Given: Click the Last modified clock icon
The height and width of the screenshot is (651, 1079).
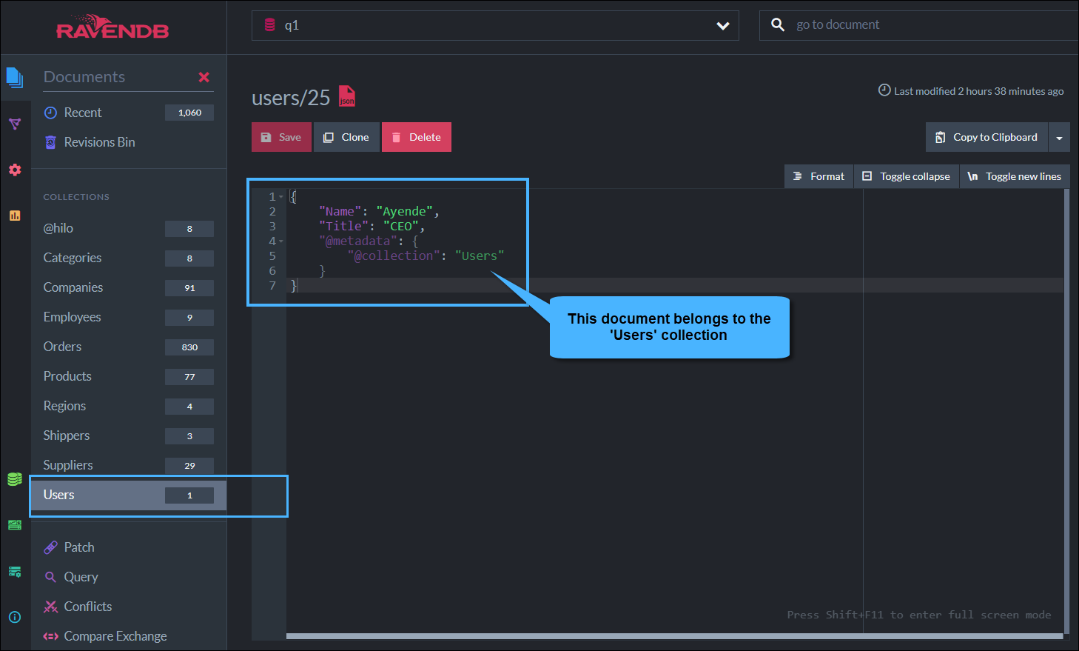Looking at the screenshot, I should coord(884,90).
